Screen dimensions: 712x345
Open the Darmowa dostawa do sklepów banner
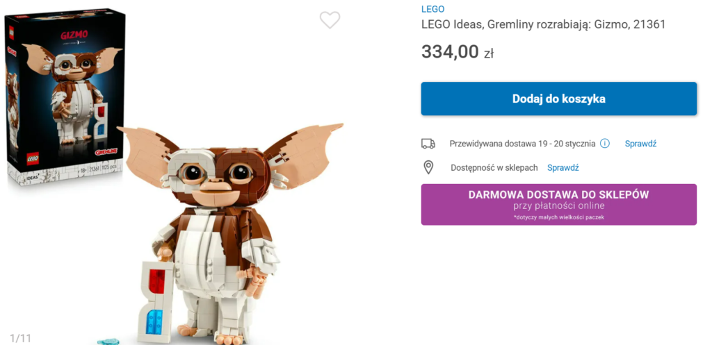tap(558, 204)
